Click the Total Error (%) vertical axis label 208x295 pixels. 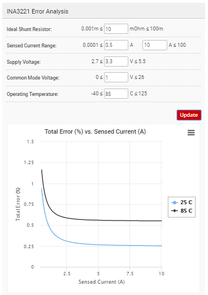click(18, 204)
